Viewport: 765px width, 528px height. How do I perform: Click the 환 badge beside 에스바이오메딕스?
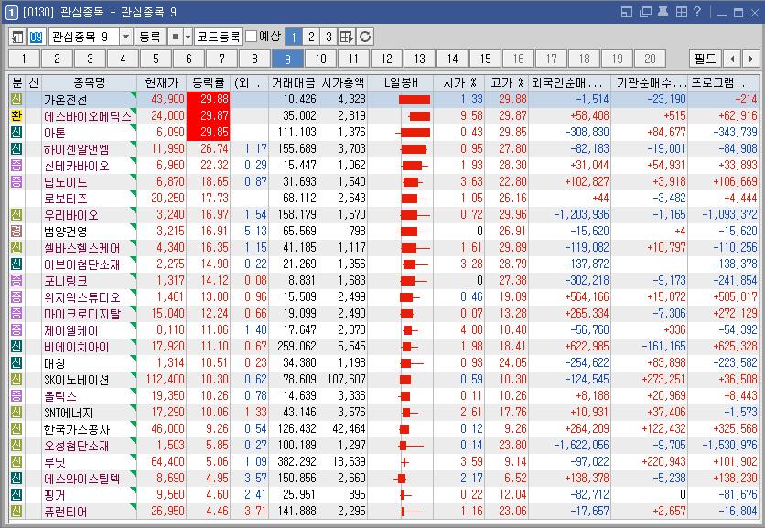pyautogui.click(x=16, y=115)
